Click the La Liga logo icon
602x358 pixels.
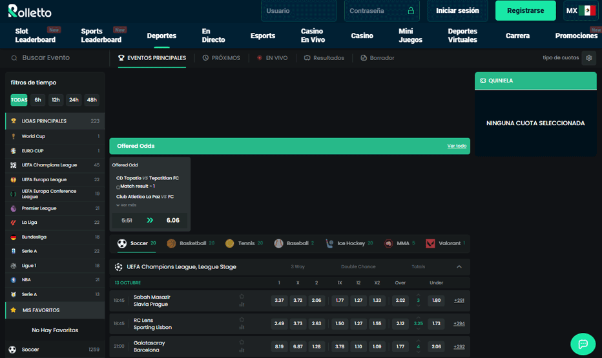point(14,223)
